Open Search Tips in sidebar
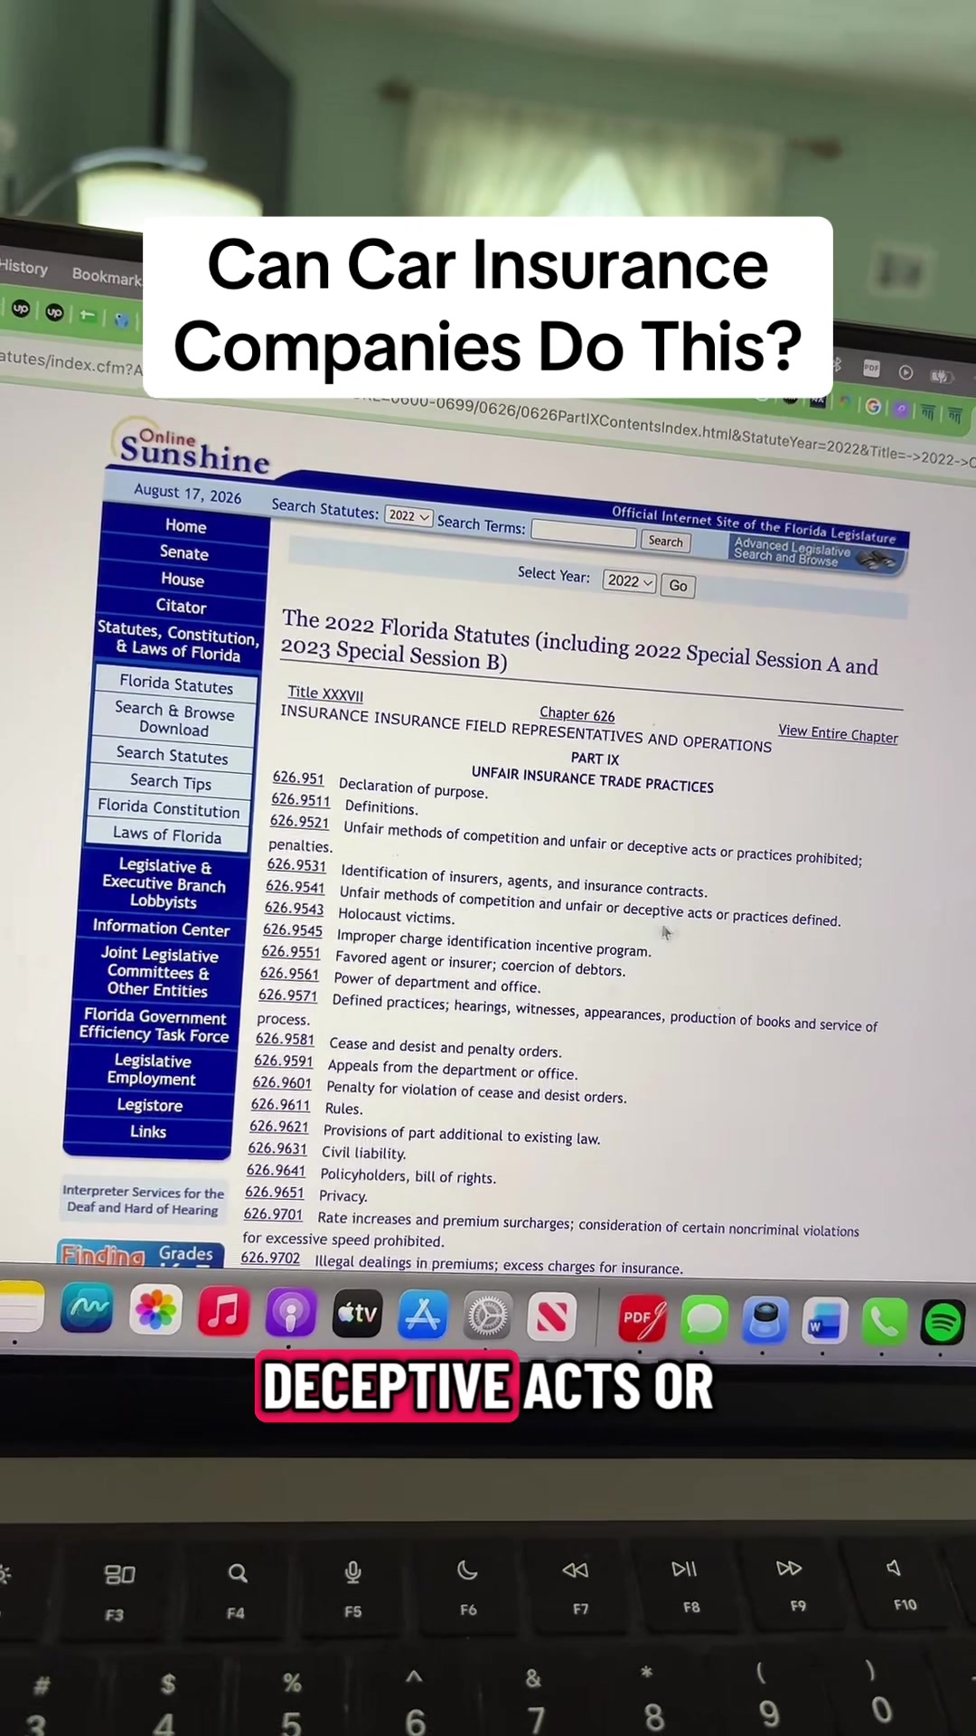Viewport: 976px width, 1736px height. tap(171, 782)
